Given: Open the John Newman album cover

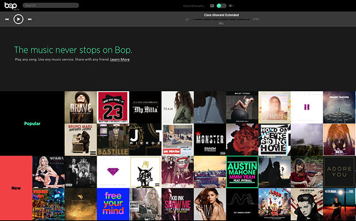Looking at the screenshot, I should (307, 204).
